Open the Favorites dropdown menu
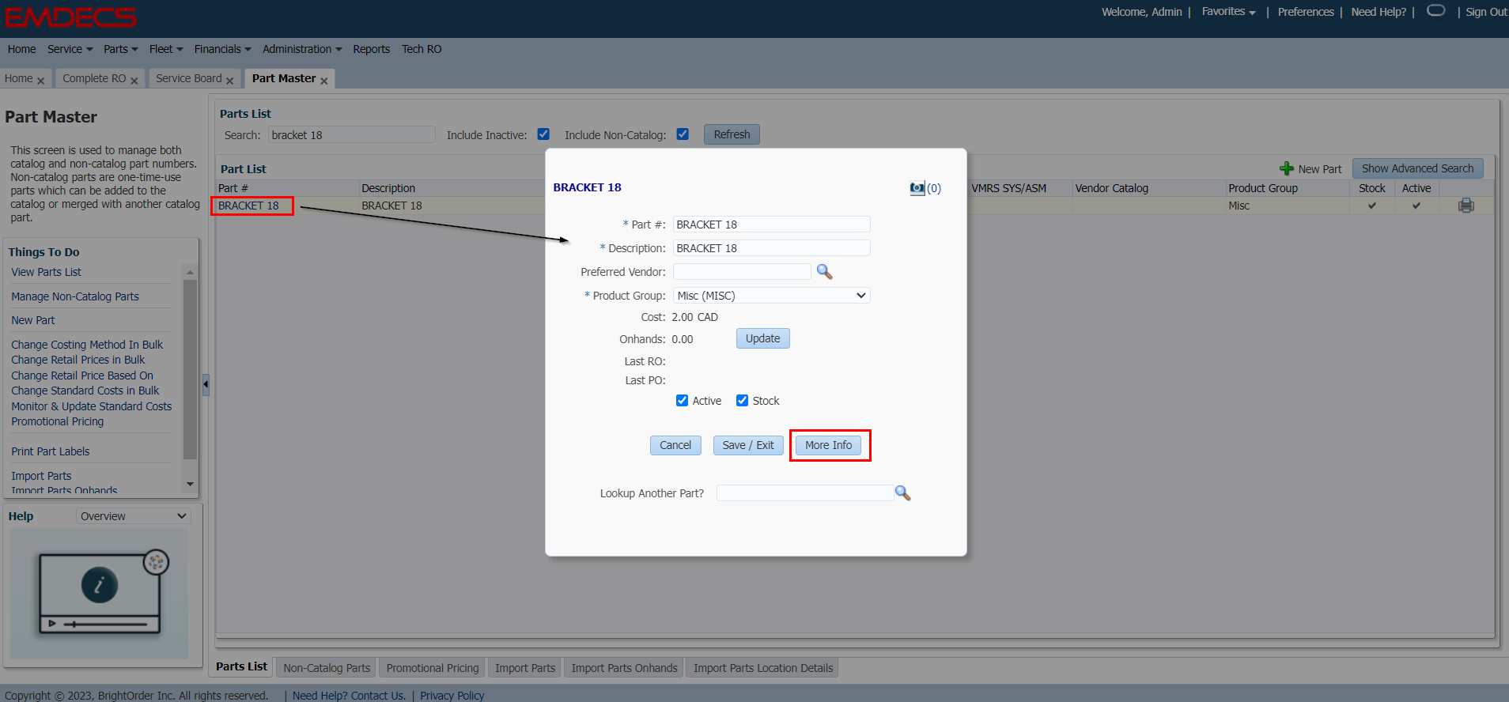The width and height of the screenshot is (1509, 702). point(1228,12)
